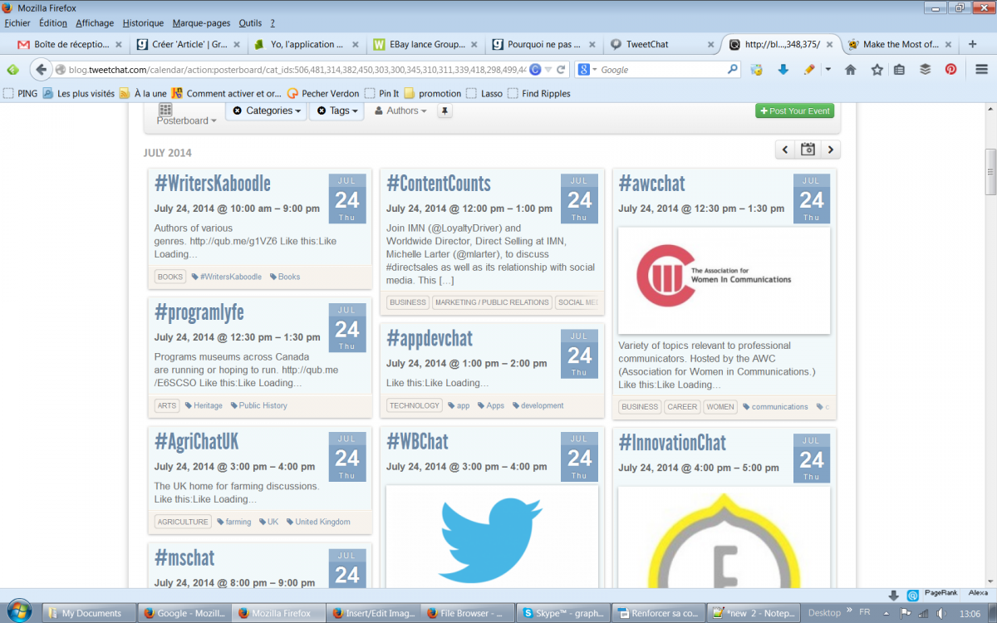Click the Google search input field

[662, 70]
